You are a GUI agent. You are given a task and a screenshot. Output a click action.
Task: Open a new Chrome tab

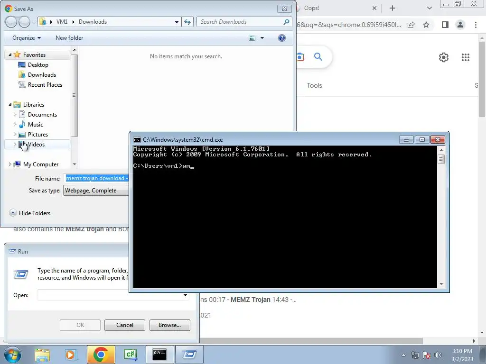pyautogui.click(x=393, y=8)
